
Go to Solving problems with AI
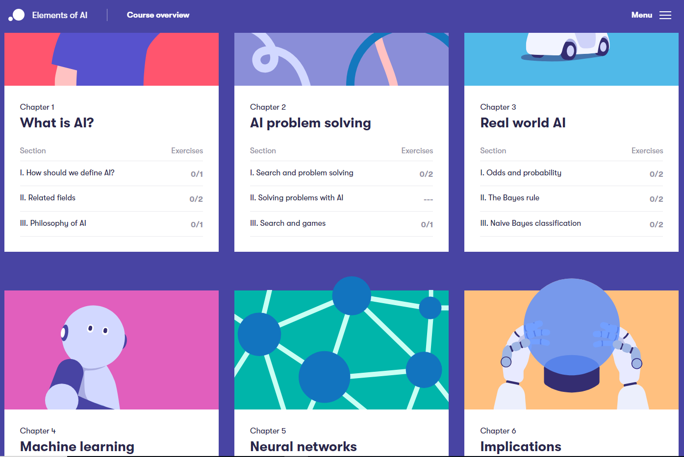[x=297, y=198]
